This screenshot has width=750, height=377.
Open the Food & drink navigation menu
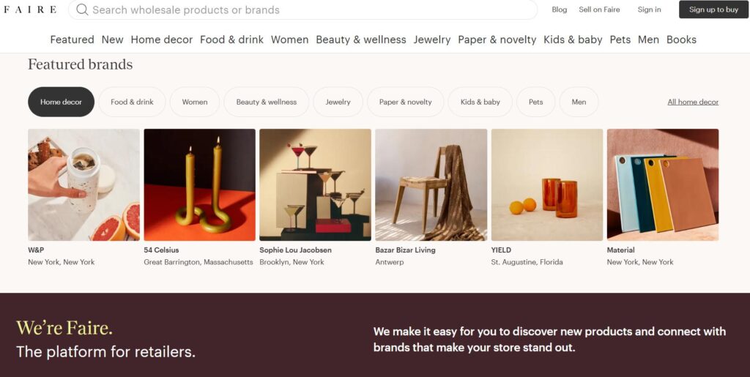pyautogui.click(x=231, y=40)
